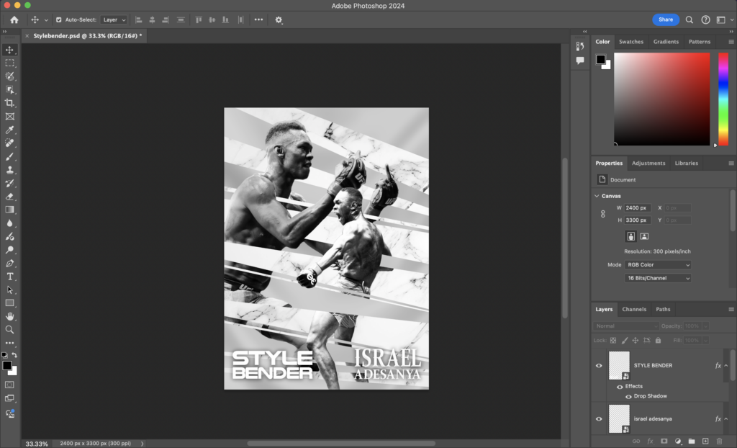The image size is (737, 448).
Task: Open the Auto-Select Layer dropdown
Action: pos(114,19)
